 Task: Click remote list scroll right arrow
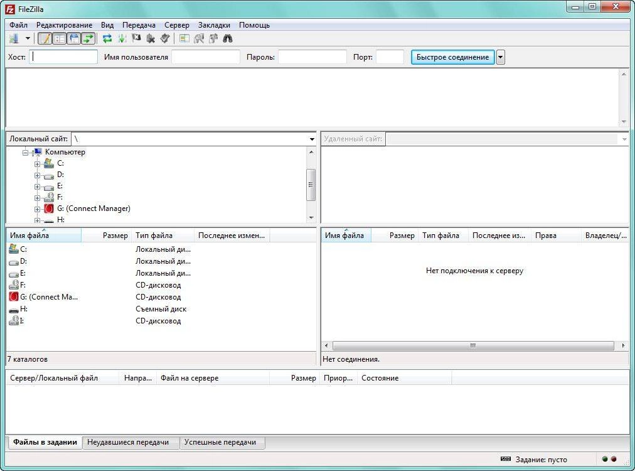click(623, 346)
